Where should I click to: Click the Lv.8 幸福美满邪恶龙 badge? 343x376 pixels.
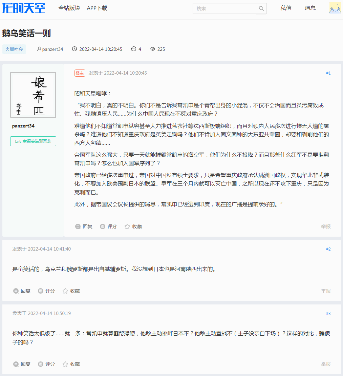33,141
